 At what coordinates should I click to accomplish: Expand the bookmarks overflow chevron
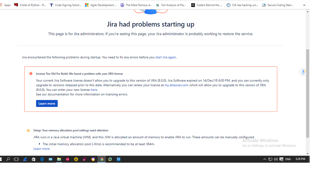point(304,5)
